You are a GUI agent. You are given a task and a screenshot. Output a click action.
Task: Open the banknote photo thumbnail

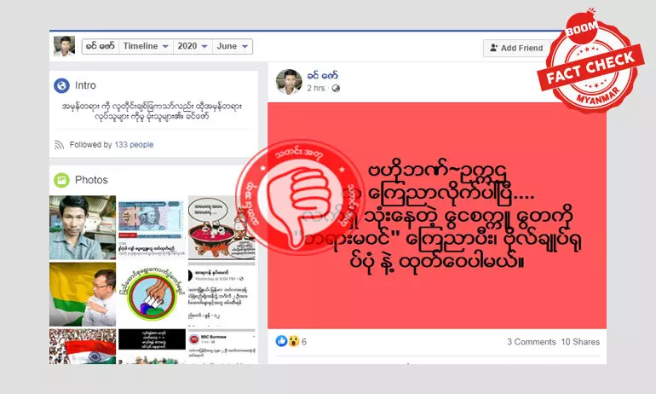coord(152,228)
